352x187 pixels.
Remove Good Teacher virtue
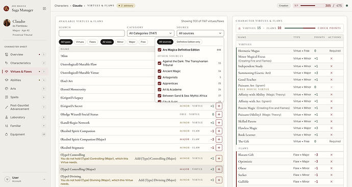tap(332, 79)
